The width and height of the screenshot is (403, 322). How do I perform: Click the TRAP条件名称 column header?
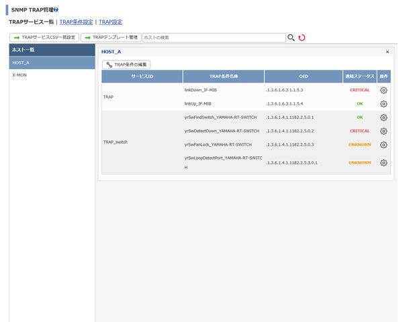click(224, 76)
